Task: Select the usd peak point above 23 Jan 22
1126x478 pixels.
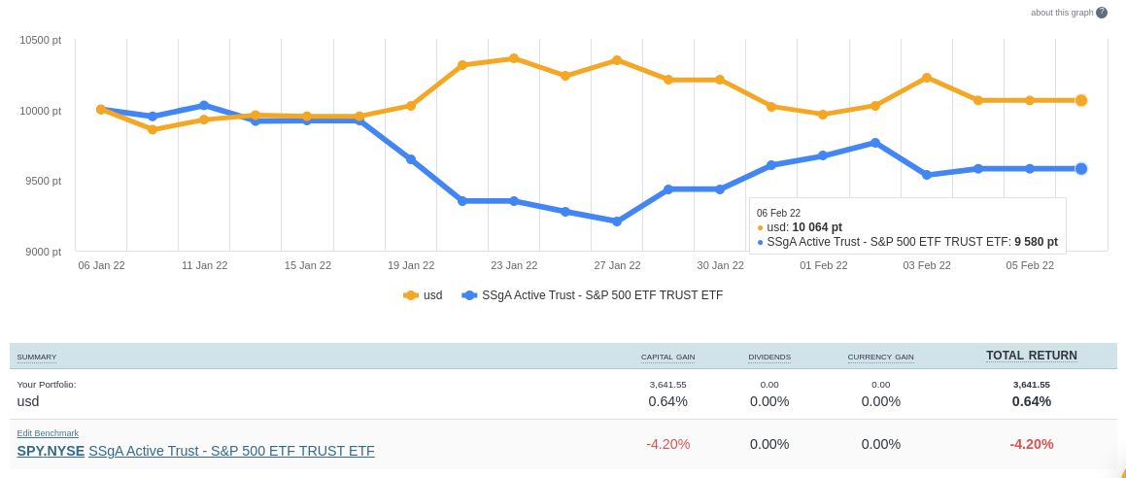Action: point(514,58)
